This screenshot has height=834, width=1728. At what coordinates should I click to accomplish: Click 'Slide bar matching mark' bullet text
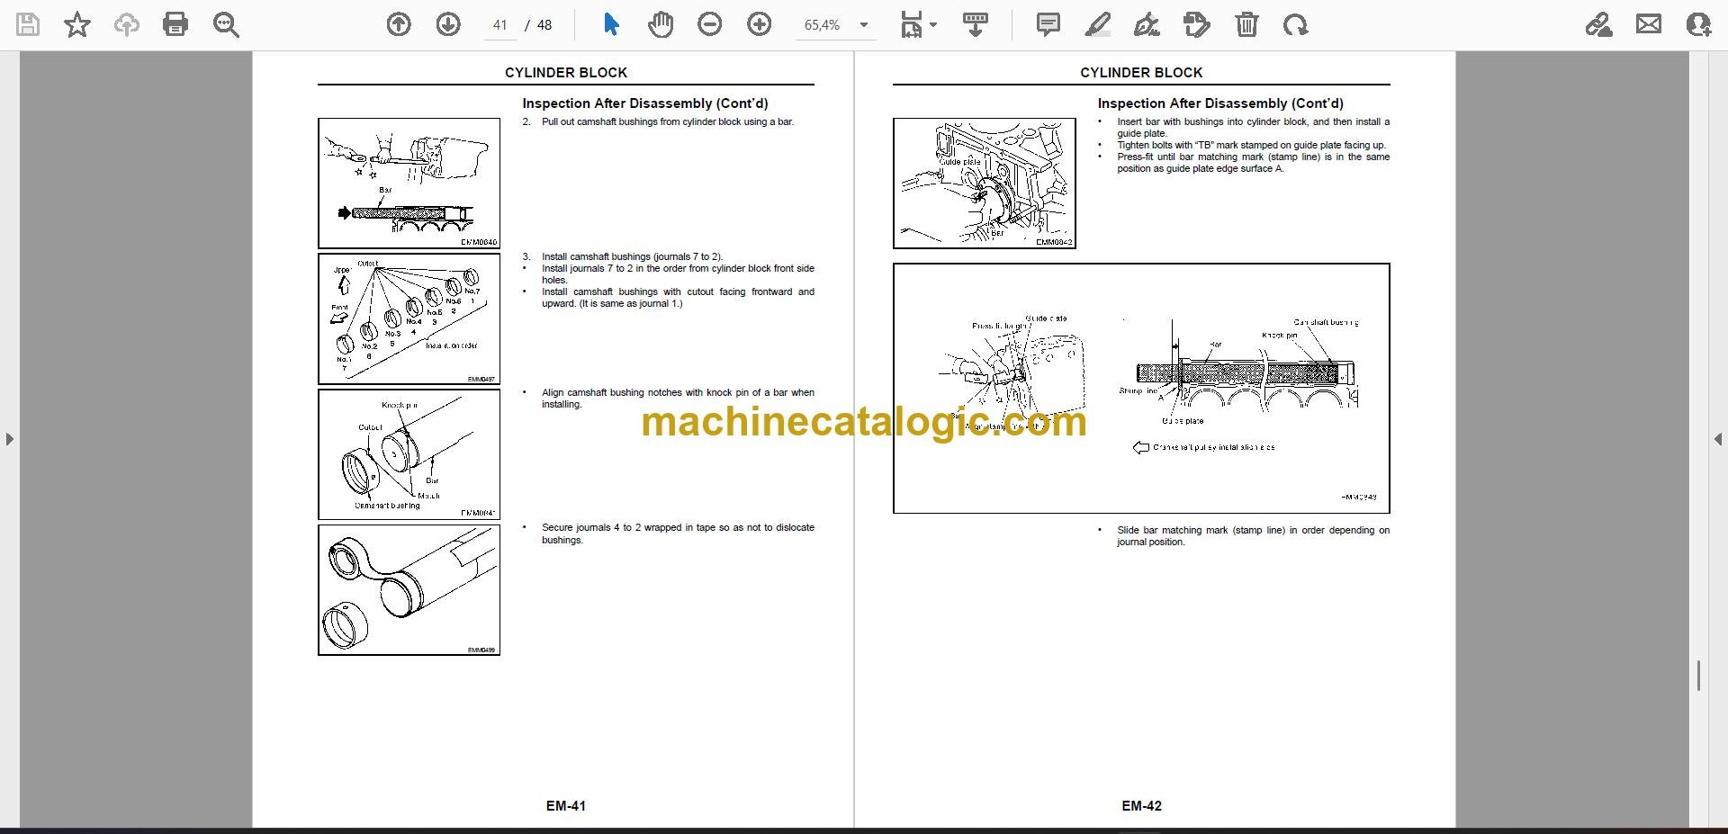[1253, 536]
